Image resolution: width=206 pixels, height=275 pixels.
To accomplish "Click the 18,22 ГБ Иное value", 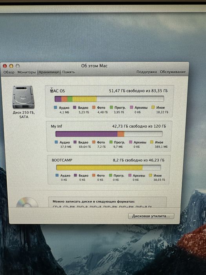I will (162, 112).
